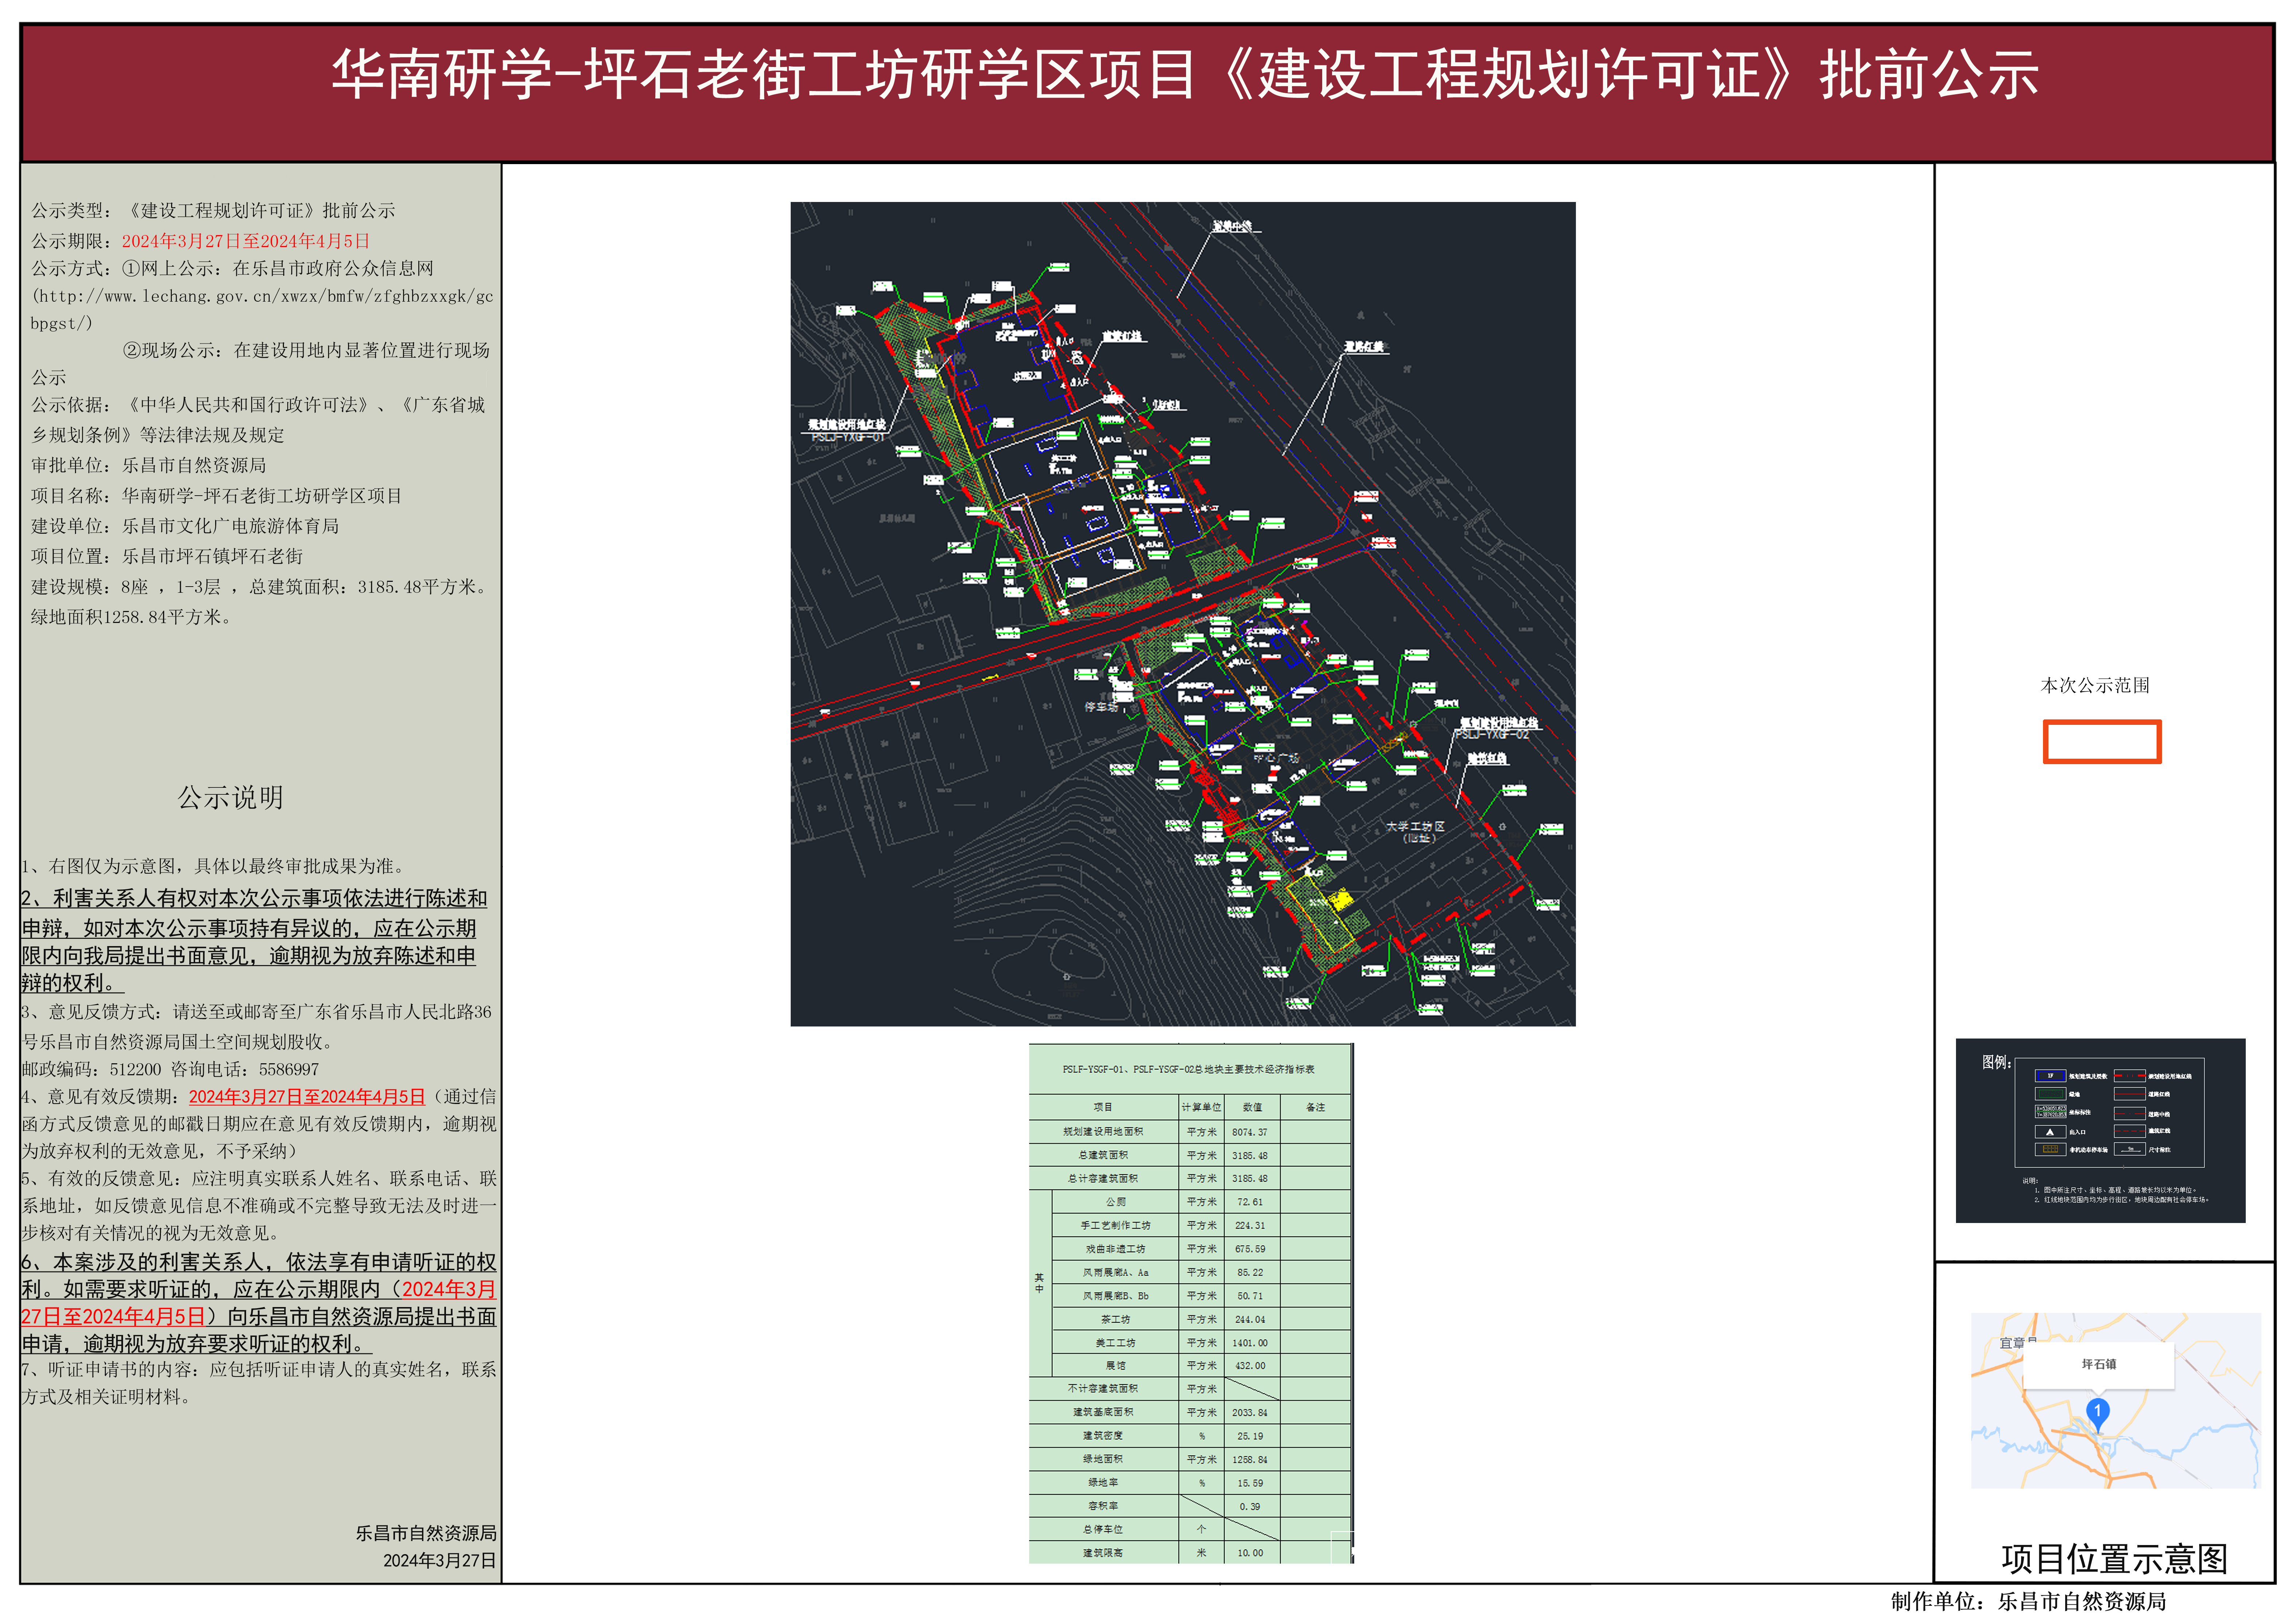The width and height of the screenshot is (2296, 1624).
Task: Click 乐昌市自然资源局 signature above date
Action: pos(426,1533)
